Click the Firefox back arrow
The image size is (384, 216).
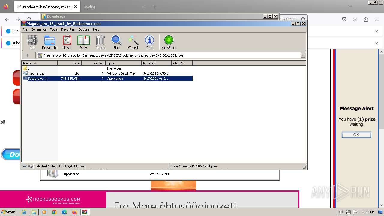[7, 19]
